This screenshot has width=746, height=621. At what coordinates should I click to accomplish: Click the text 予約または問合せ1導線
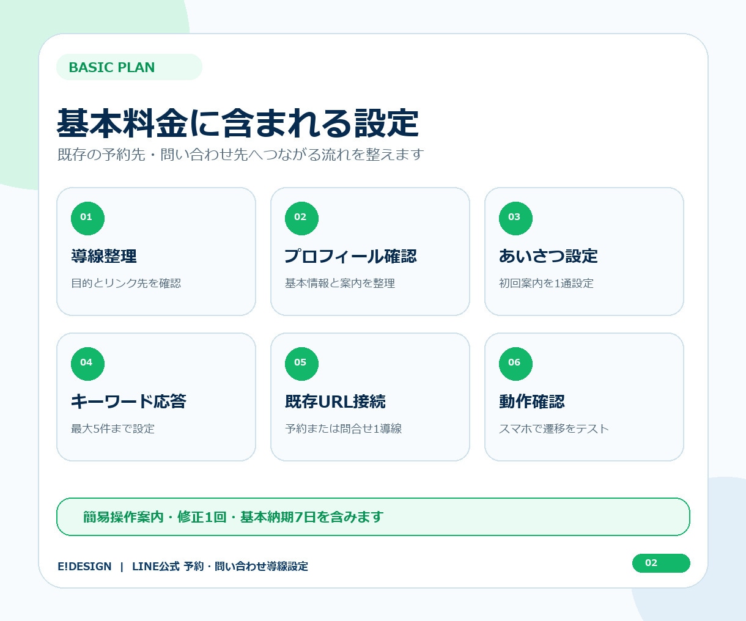point(343,429)
